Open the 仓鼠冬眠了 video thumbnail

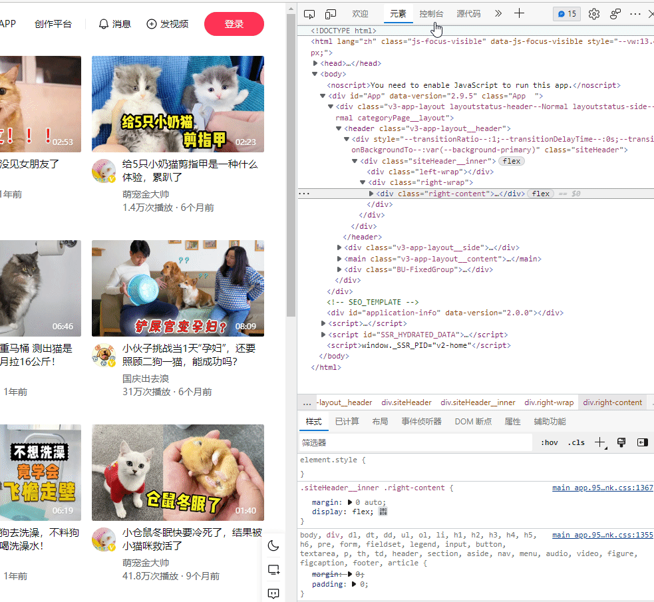click(178, 472)
